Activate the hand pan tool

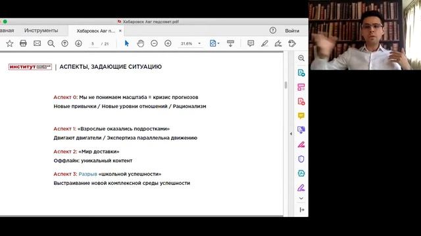[x=140, y=43]
